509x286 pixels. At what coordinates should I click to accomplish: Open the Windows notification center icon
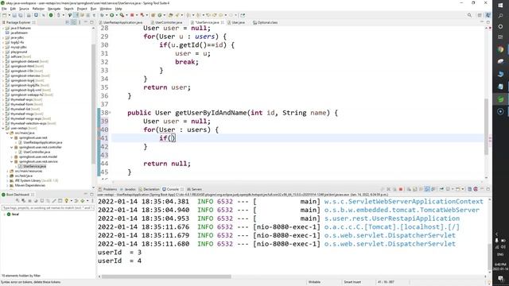500,278
